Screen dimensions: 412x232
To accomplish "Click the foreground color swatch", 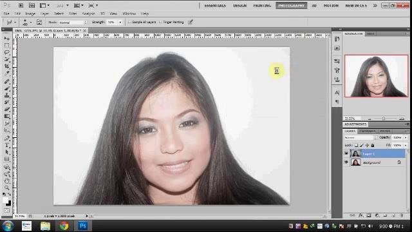I will 5,200.
